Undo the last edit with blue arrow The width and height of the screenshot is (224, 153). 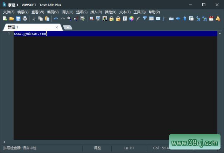tap(56, 19)
